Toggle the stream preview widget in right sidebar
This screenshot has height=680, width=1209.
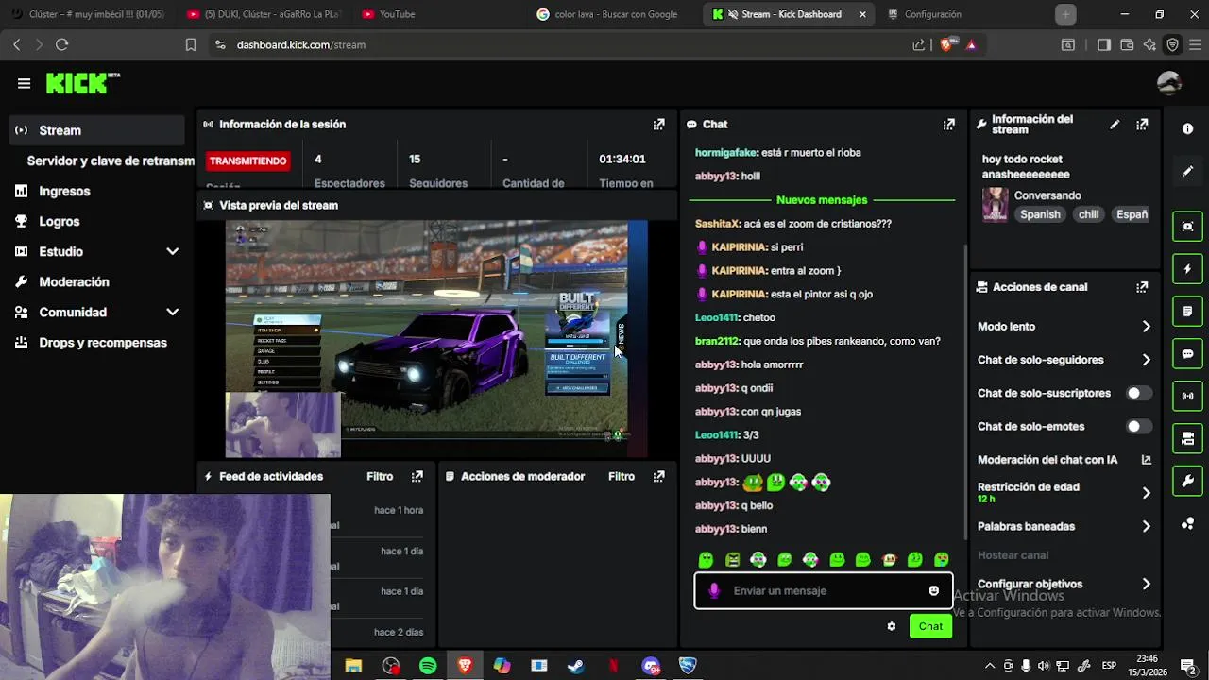pos(1187,227)
